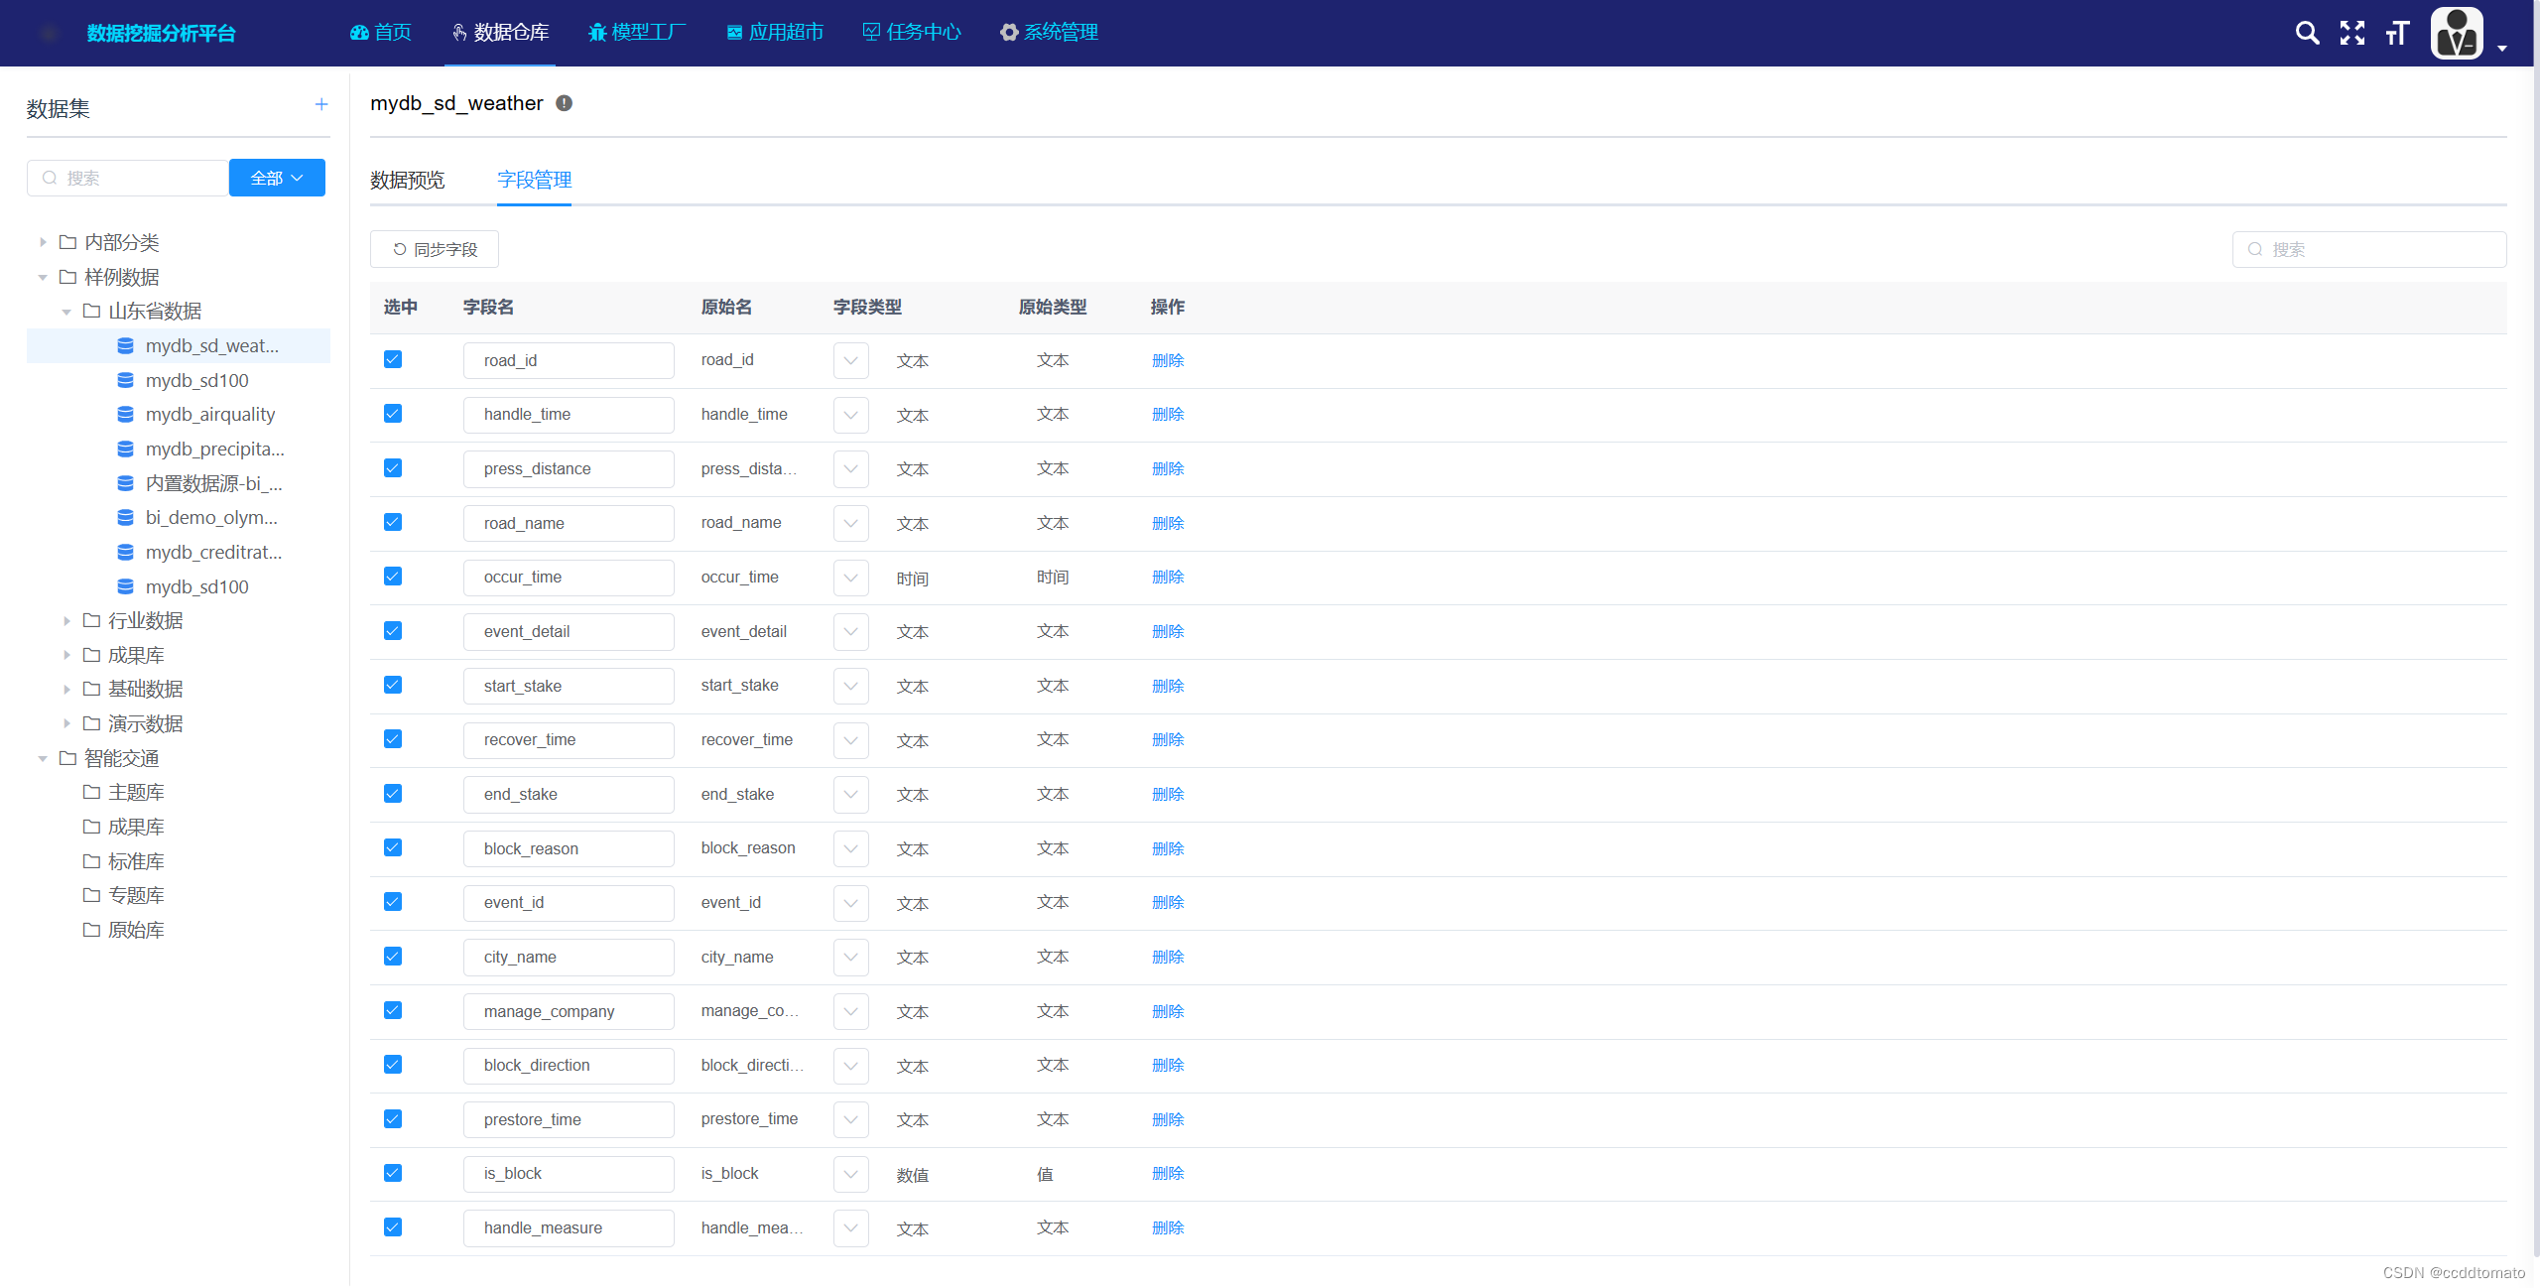
Task: Click the 同步字段 button
Action: [435, 249]
